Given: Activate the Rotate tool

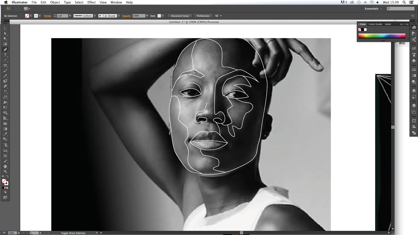Looking at the screenshot, I should click(5, 92).
